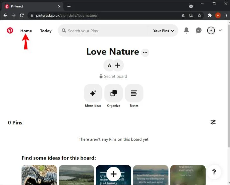The image size is (230, 185).
Task: Click browser forward arrow
Action: coord(13,15)
